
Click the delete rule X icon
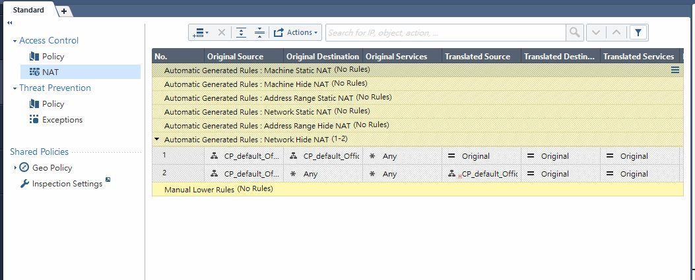pos(222,32)
